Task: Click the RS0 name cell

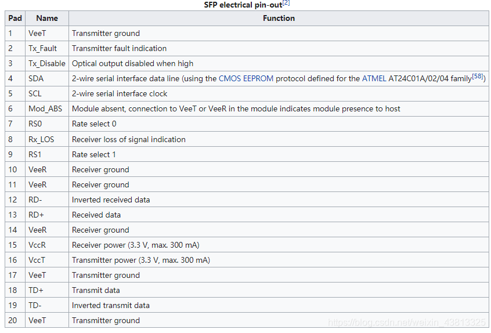Action: 47,124
